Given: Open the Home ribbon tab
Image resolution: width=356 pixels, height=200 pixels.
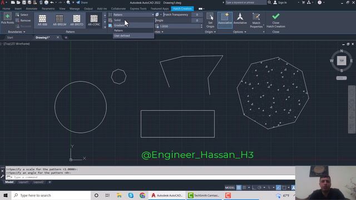Looking at the screenshot, I should [6, 9].
